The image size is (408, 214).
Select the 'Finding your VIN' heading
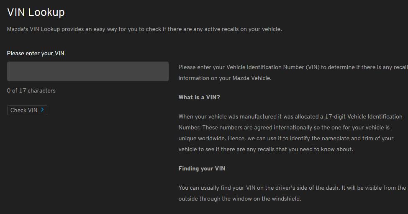(202, 168)
